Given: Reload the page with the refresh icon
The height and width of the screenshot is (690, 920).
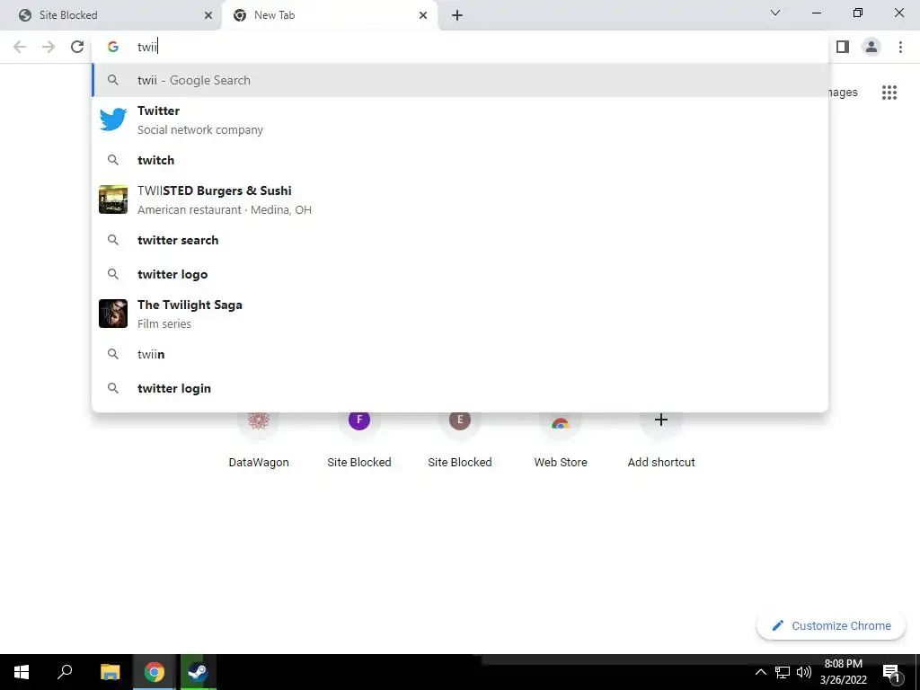Looking at the screenshot, I should pos(77,47).
